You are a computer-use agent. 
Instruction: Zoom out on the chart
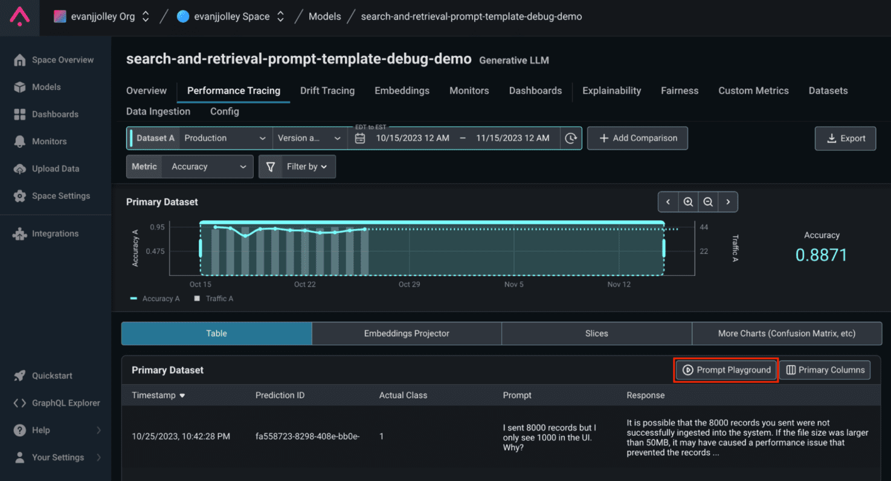(x=707, y=202)
